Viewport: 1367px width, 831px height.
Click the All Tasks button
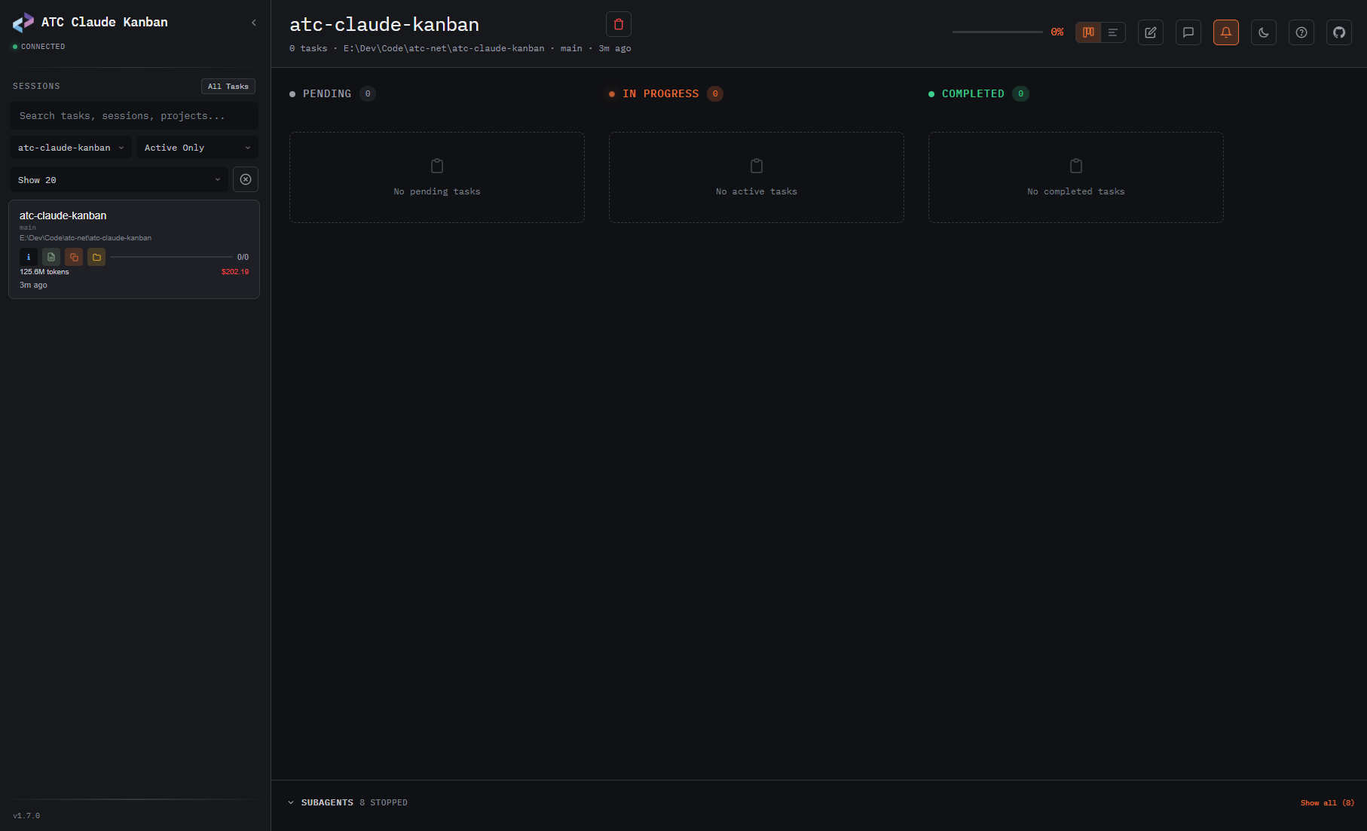pyautogui.click(x=228, y=86)
